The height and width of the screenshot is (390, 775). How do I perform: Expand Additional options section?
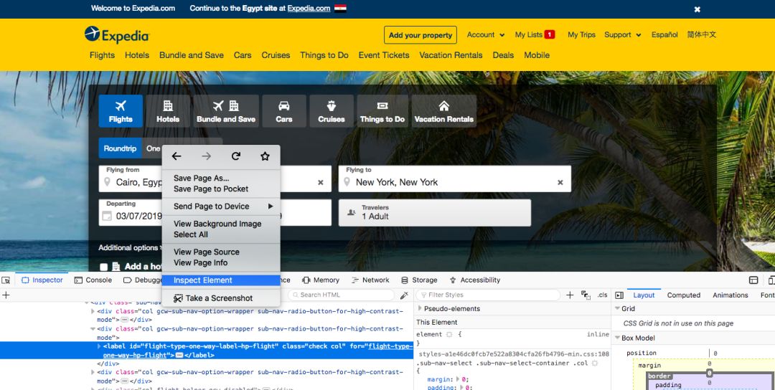tap(130, 247)
